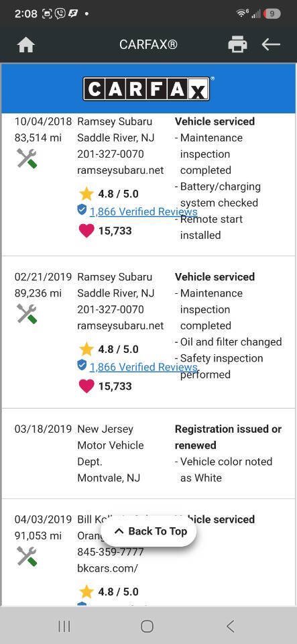Click the wrench icon for the 02/21/2019 service
The height and width of the screenshot is (644, 297).
coord(27,314)
